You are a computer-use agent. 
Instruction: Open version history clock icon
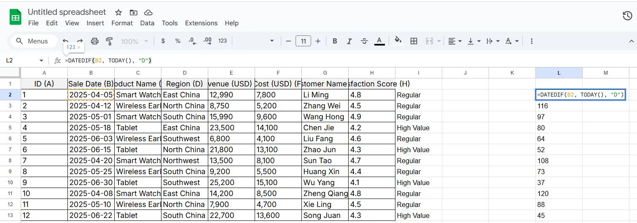(x=627, y=16)
